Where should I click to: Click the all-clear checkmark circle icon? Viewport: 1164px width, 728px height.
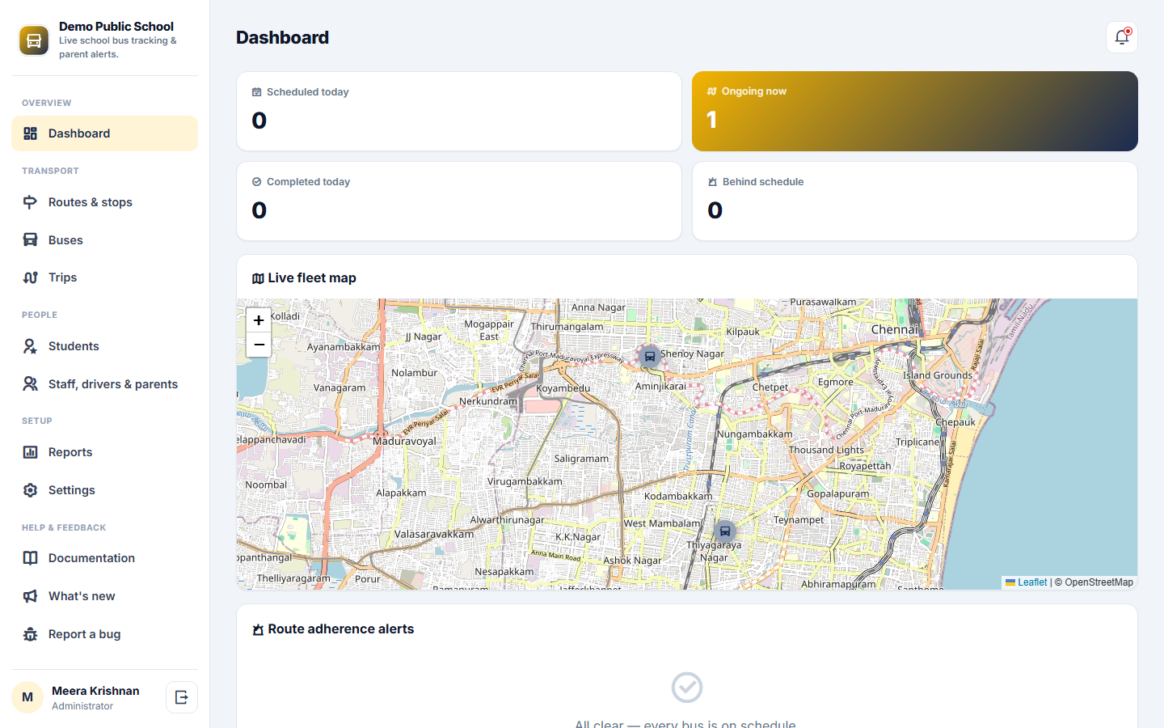[x=687, y=688]
